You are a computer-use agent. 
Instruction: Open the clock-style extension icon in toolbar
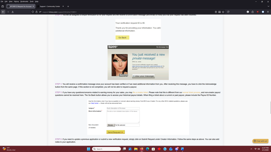[x=248, y=12]
